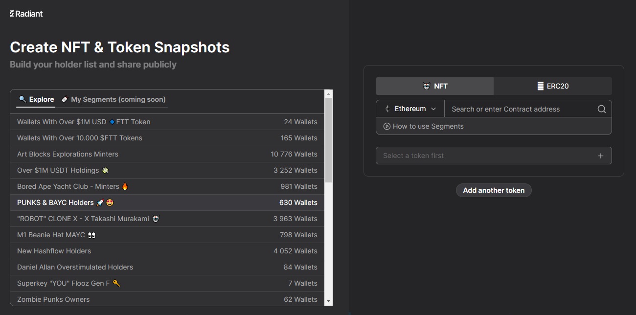The height and width of the screenshot is (315, 636).
Task: Click the 24 Wallets count
Action: point(301,122)
